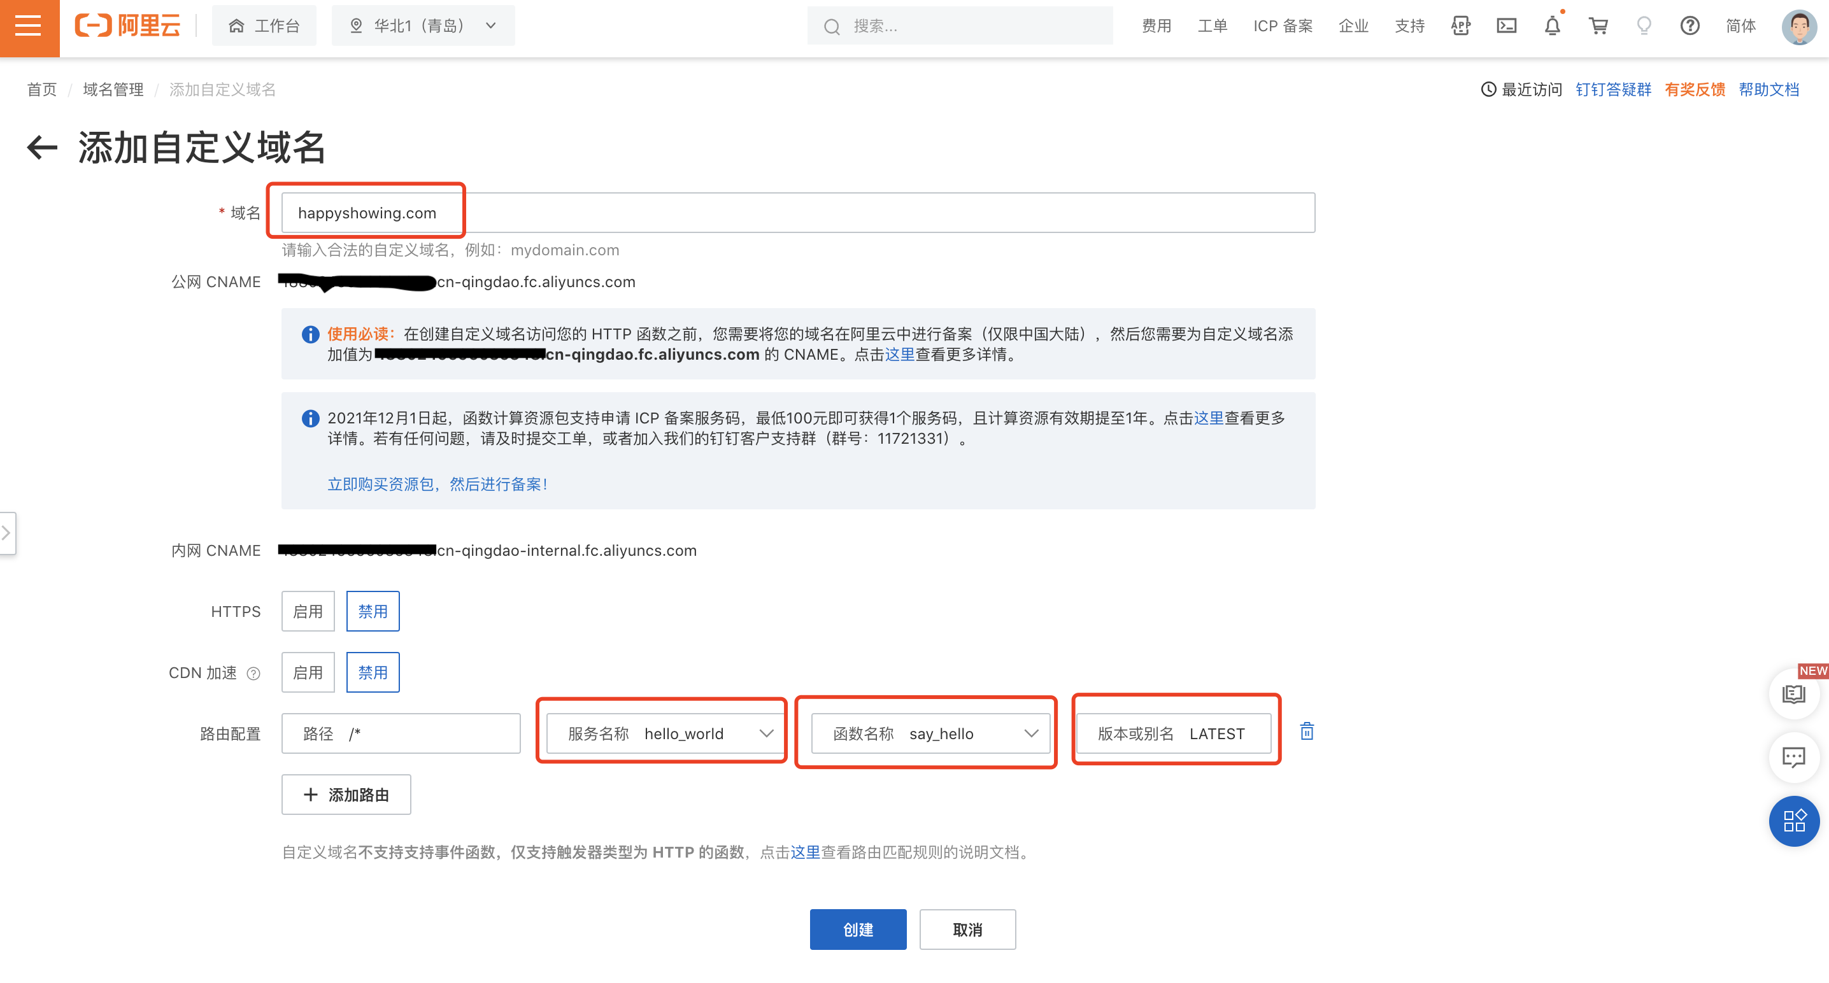Open the NEW documentation reader icon
The image size is (1829, 983).
(1793, 693)
